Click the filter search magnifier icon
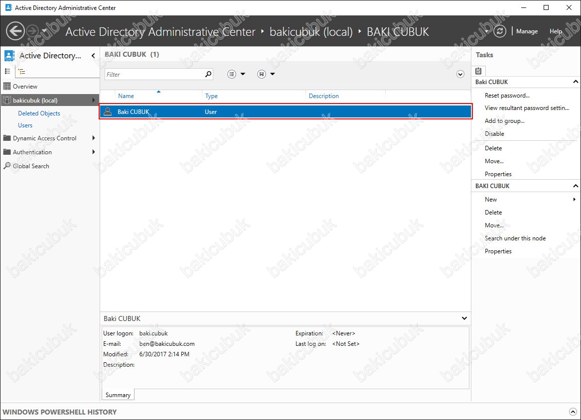This screenshot has width=581, height=420. (208, 74)
